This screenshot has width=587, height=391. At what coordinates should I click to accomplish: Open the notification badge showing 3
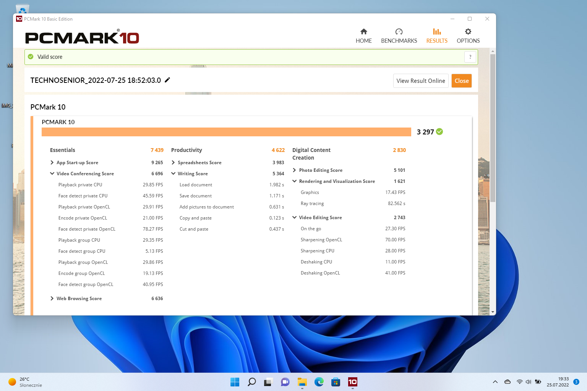pos(576,382)
